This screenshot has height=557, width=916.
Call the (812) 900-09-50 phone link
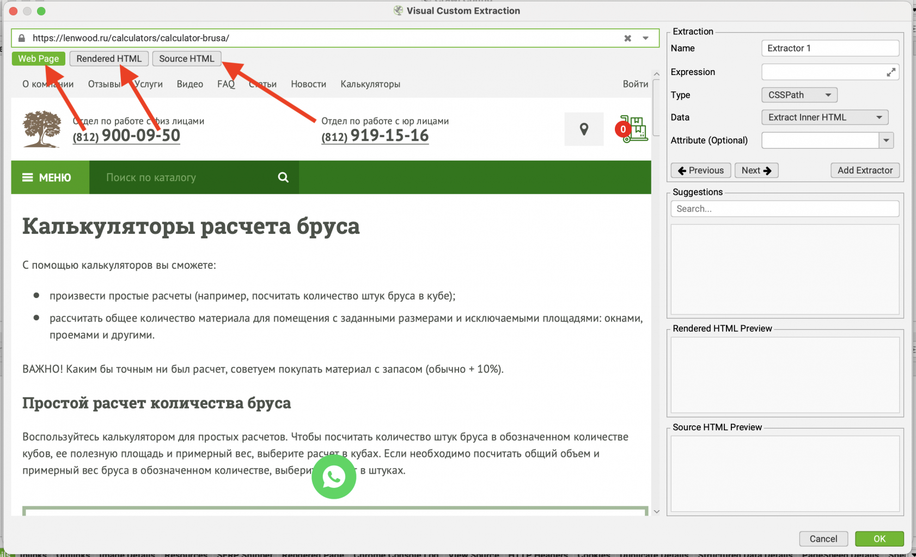(x=126, y=135)
